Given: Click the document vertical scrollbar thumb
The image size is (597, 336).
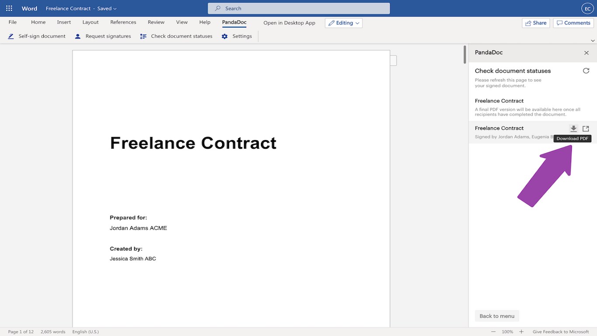Looking at the screenshot, I should pos(465,54).
